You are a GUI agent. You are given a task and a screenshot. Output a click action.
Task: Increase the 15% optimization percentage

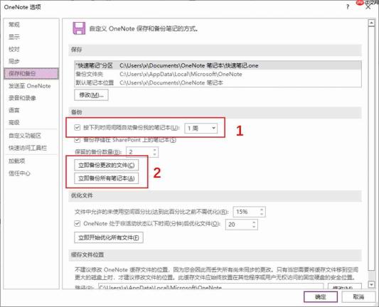click(x=262, y=210)
